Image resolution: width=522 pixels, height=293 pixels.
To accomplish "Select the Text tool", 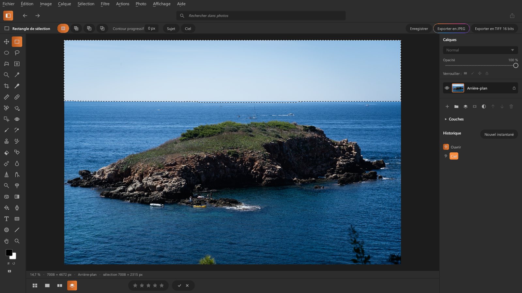I will 7,219.
